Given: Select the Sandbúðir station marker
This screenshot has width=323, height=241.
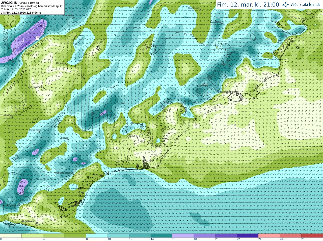Looking at the screenshot, I should 73,17.
